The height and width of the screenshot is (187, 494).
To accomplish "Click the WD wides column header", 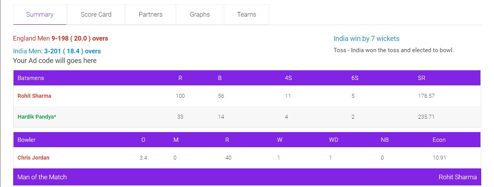I will (333, 140).
